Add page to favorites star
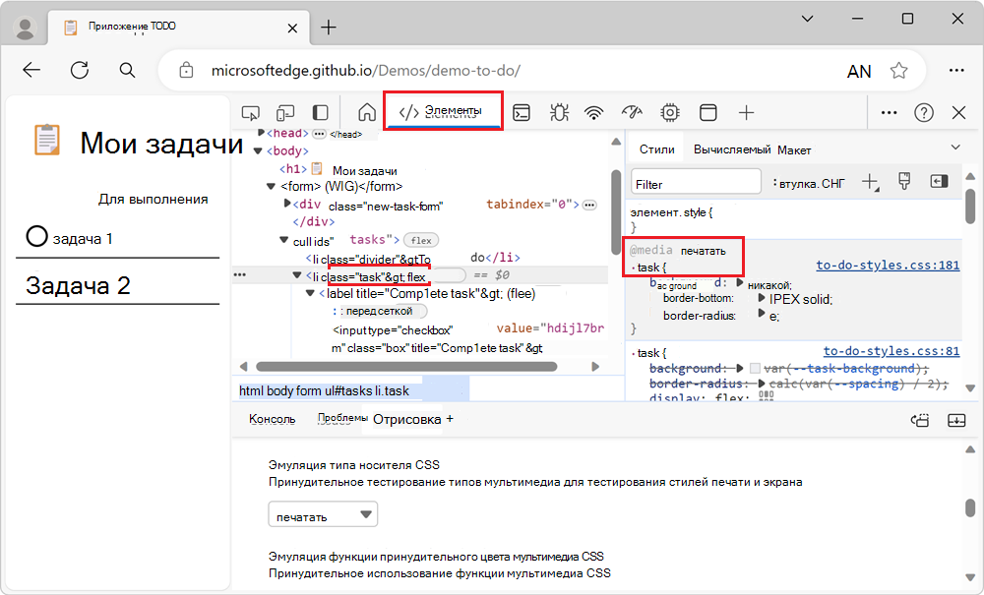 (898, 71)
